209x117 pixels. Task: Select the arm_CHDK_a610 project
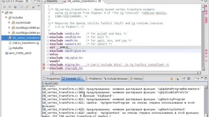click(x=20, y=53)
